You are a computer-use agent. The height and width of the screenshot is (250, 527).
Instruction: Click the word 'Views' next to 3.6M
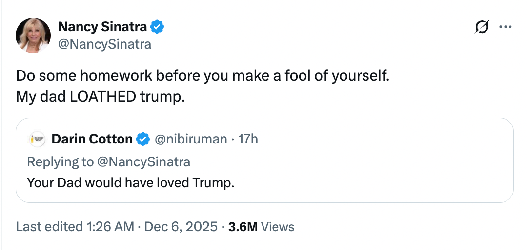pos(278,227)
